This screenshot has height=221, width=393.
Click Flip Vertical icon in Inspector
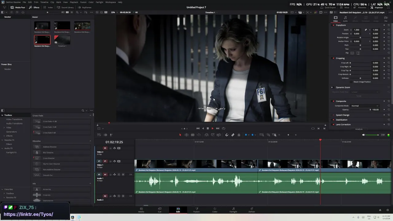click(x=358, y=53)
